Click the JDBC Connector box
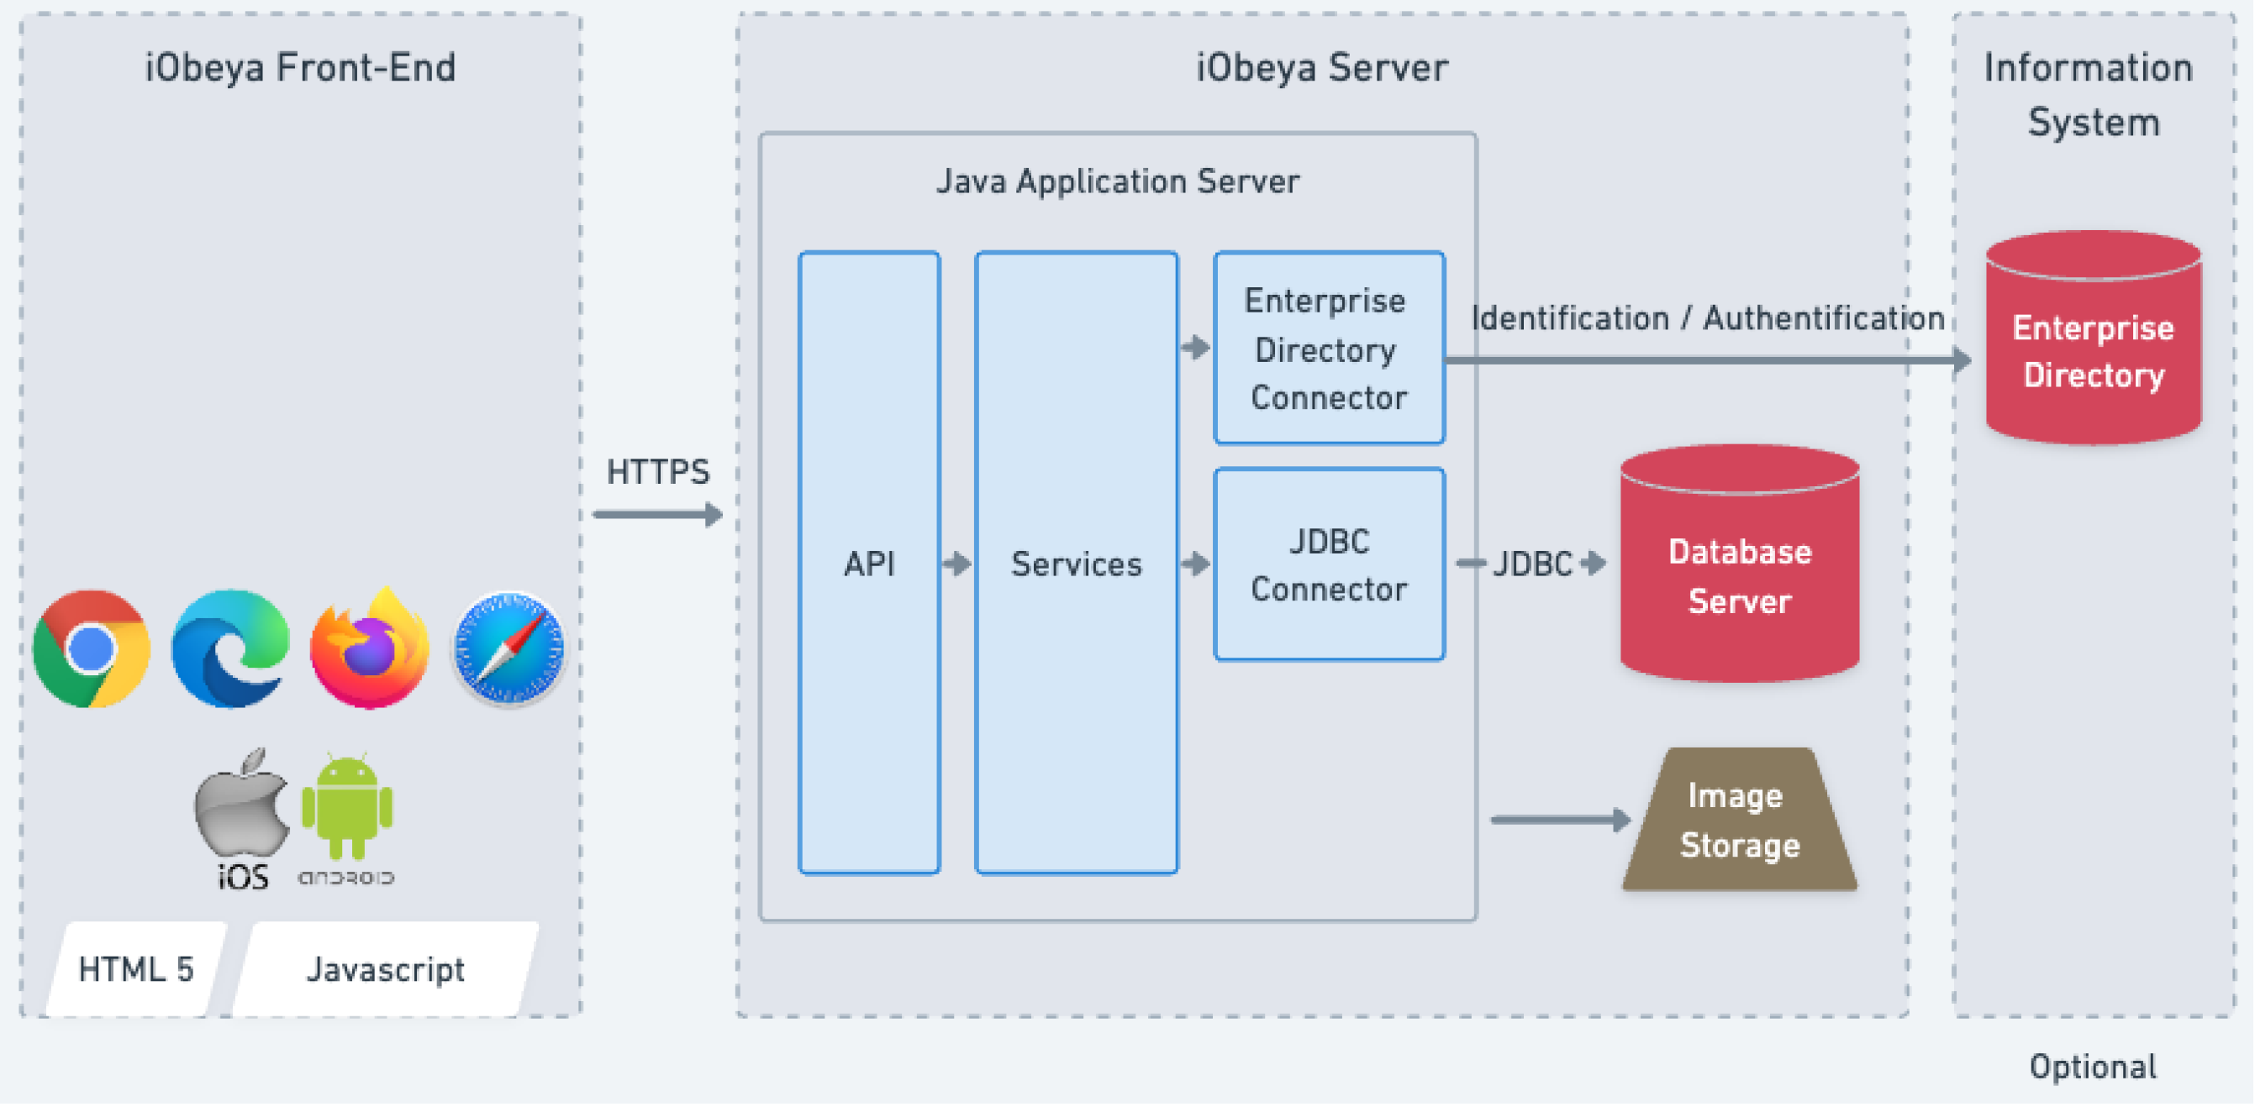2255x1112 pixels. pos(1329,565)
